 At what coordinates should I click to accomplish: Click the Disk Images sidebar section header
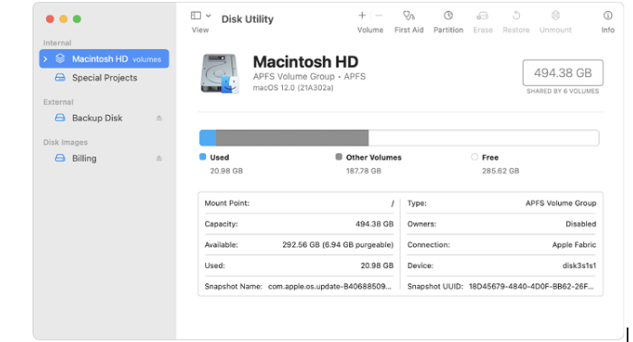pos(65,142)
